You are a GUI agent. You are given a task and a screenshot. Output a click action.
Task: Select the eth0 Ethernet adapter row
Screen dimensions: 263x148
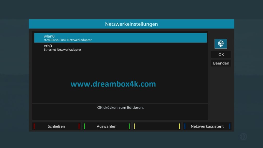tap(120, 48)
